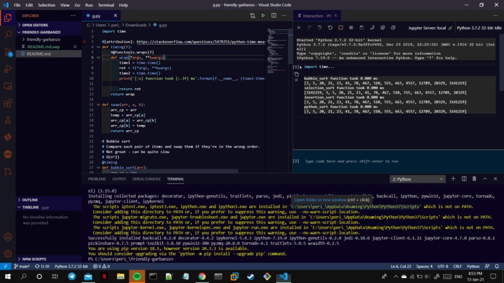Open the Test flask view
The width and height of the screenshot is (504, 283).
[8, 120]
